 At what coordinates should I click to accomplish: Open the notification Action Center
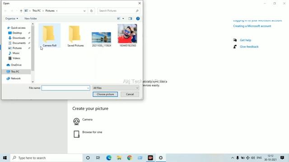click(x=282, y=158)
